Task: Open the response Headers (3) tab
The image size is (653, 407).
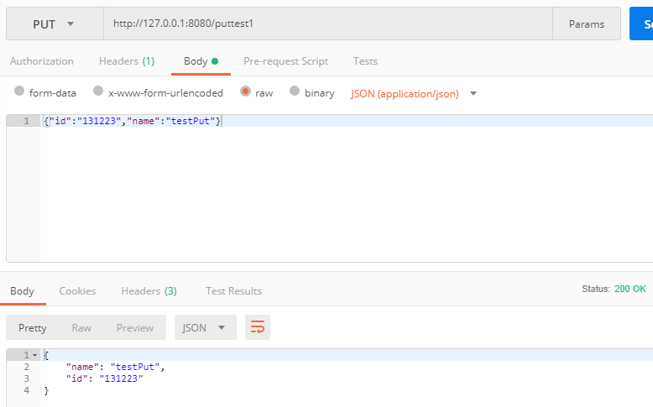Action: [x=149, y=290]
